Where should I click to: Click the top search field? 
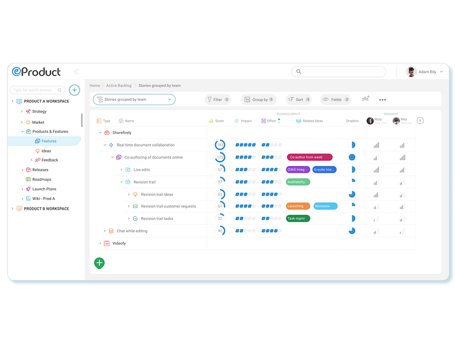pos(338,71)
